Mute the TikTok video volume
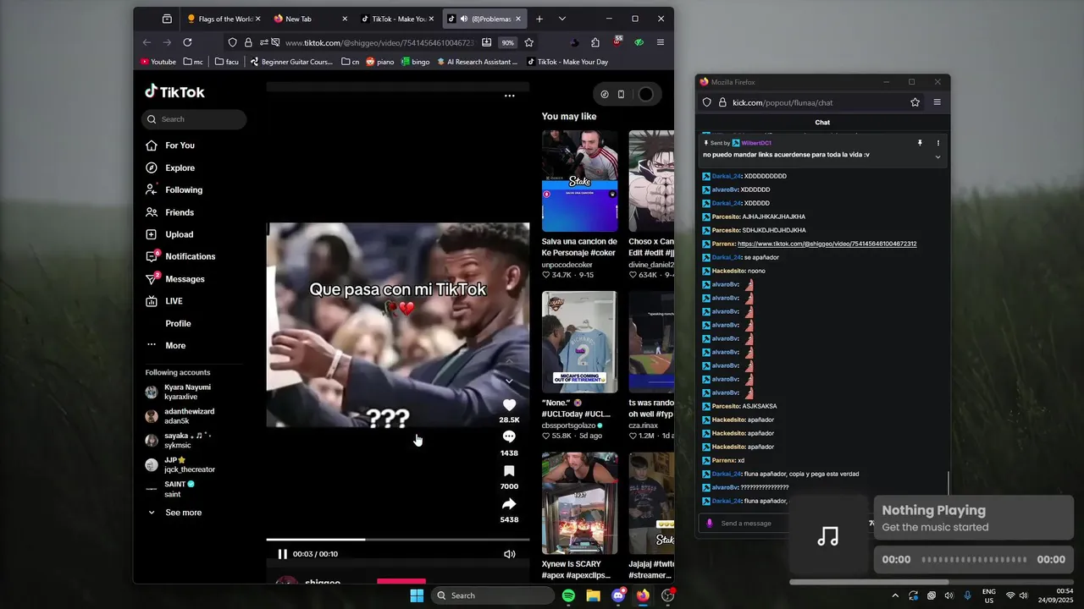1084x609 pixels. tap(509, 554)
